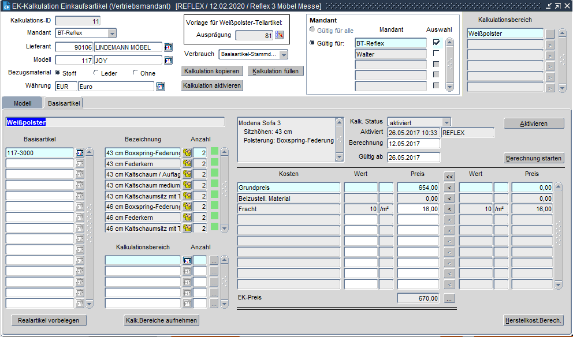Select the Leder radio button

tap(96, 73)
